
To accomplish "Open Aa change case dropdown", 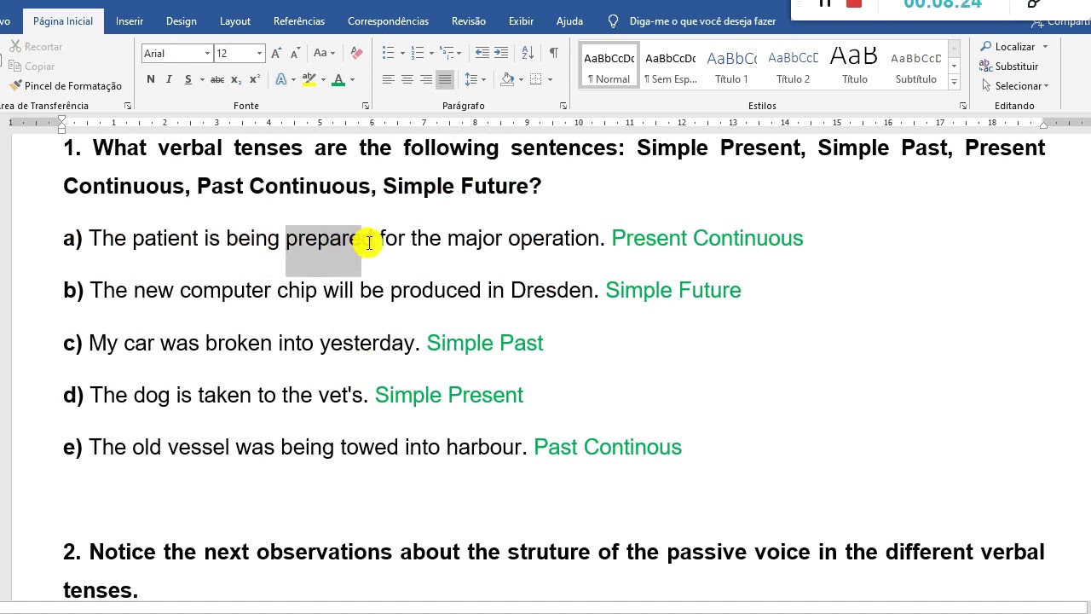I will pos(326,54).
